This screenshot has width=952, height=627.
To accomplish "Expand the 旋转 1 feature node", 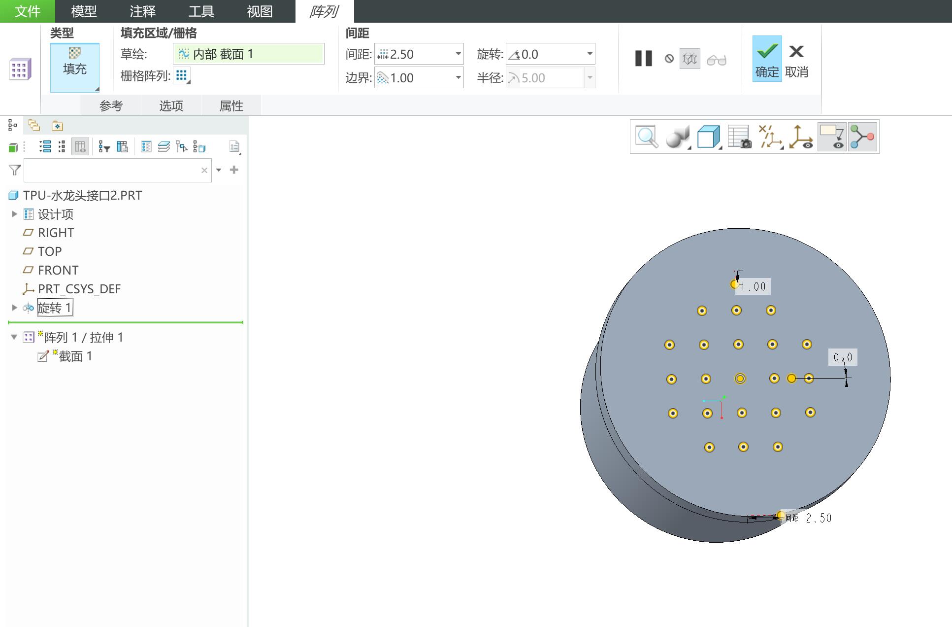I will pos(14,308).
